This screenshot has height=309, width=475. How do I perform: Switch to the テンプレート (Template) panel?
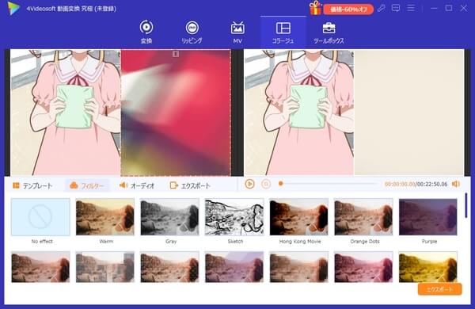(x=32, y=185)
